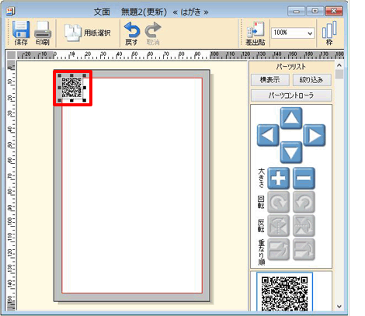This screenshot has height=316, width=365.
Task: Click the horizontal flip icon
Action: 278,226
